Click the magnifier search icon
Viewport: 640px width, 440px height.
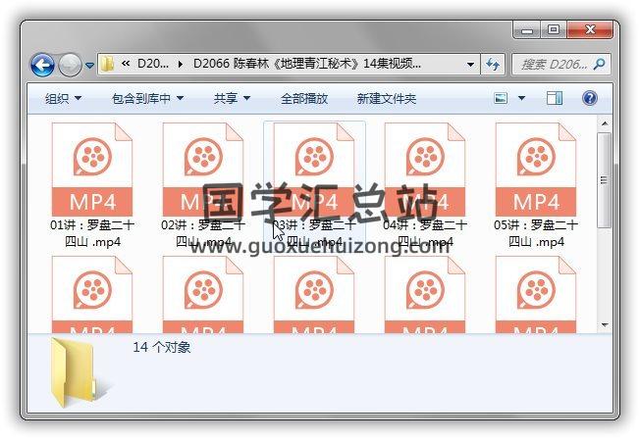pyautogui.click(x=600, y=64)
